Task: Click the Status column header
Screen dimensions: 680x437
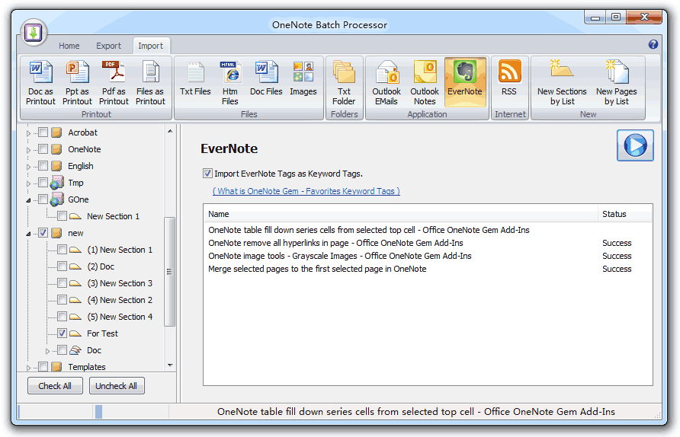Action: [625, 214]
